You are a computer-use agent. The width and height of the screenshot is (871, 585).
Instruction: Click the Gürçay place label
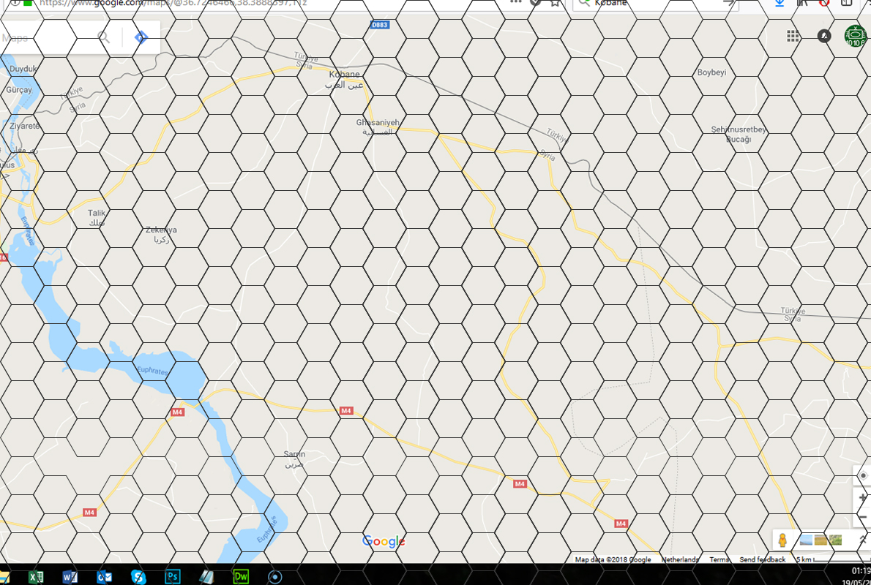click(x=19, y=89)
